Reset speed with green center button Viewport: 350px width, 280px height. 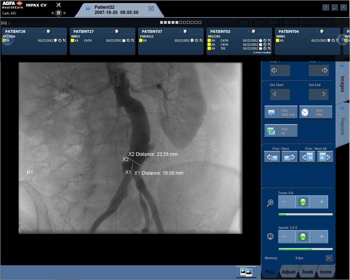303,237
